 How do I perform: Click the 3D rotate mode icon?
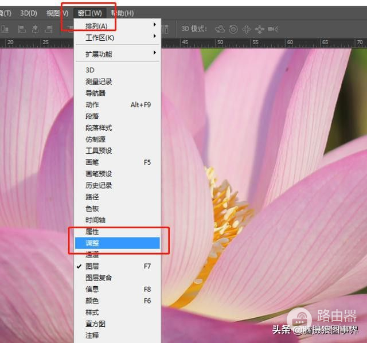220,29
